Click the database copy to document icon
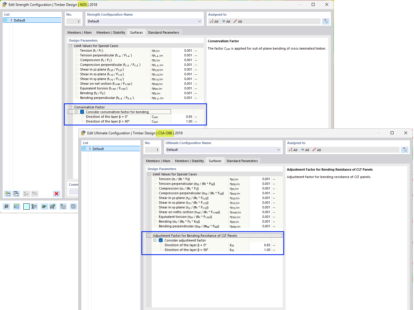414x310 pixels. 63,206
